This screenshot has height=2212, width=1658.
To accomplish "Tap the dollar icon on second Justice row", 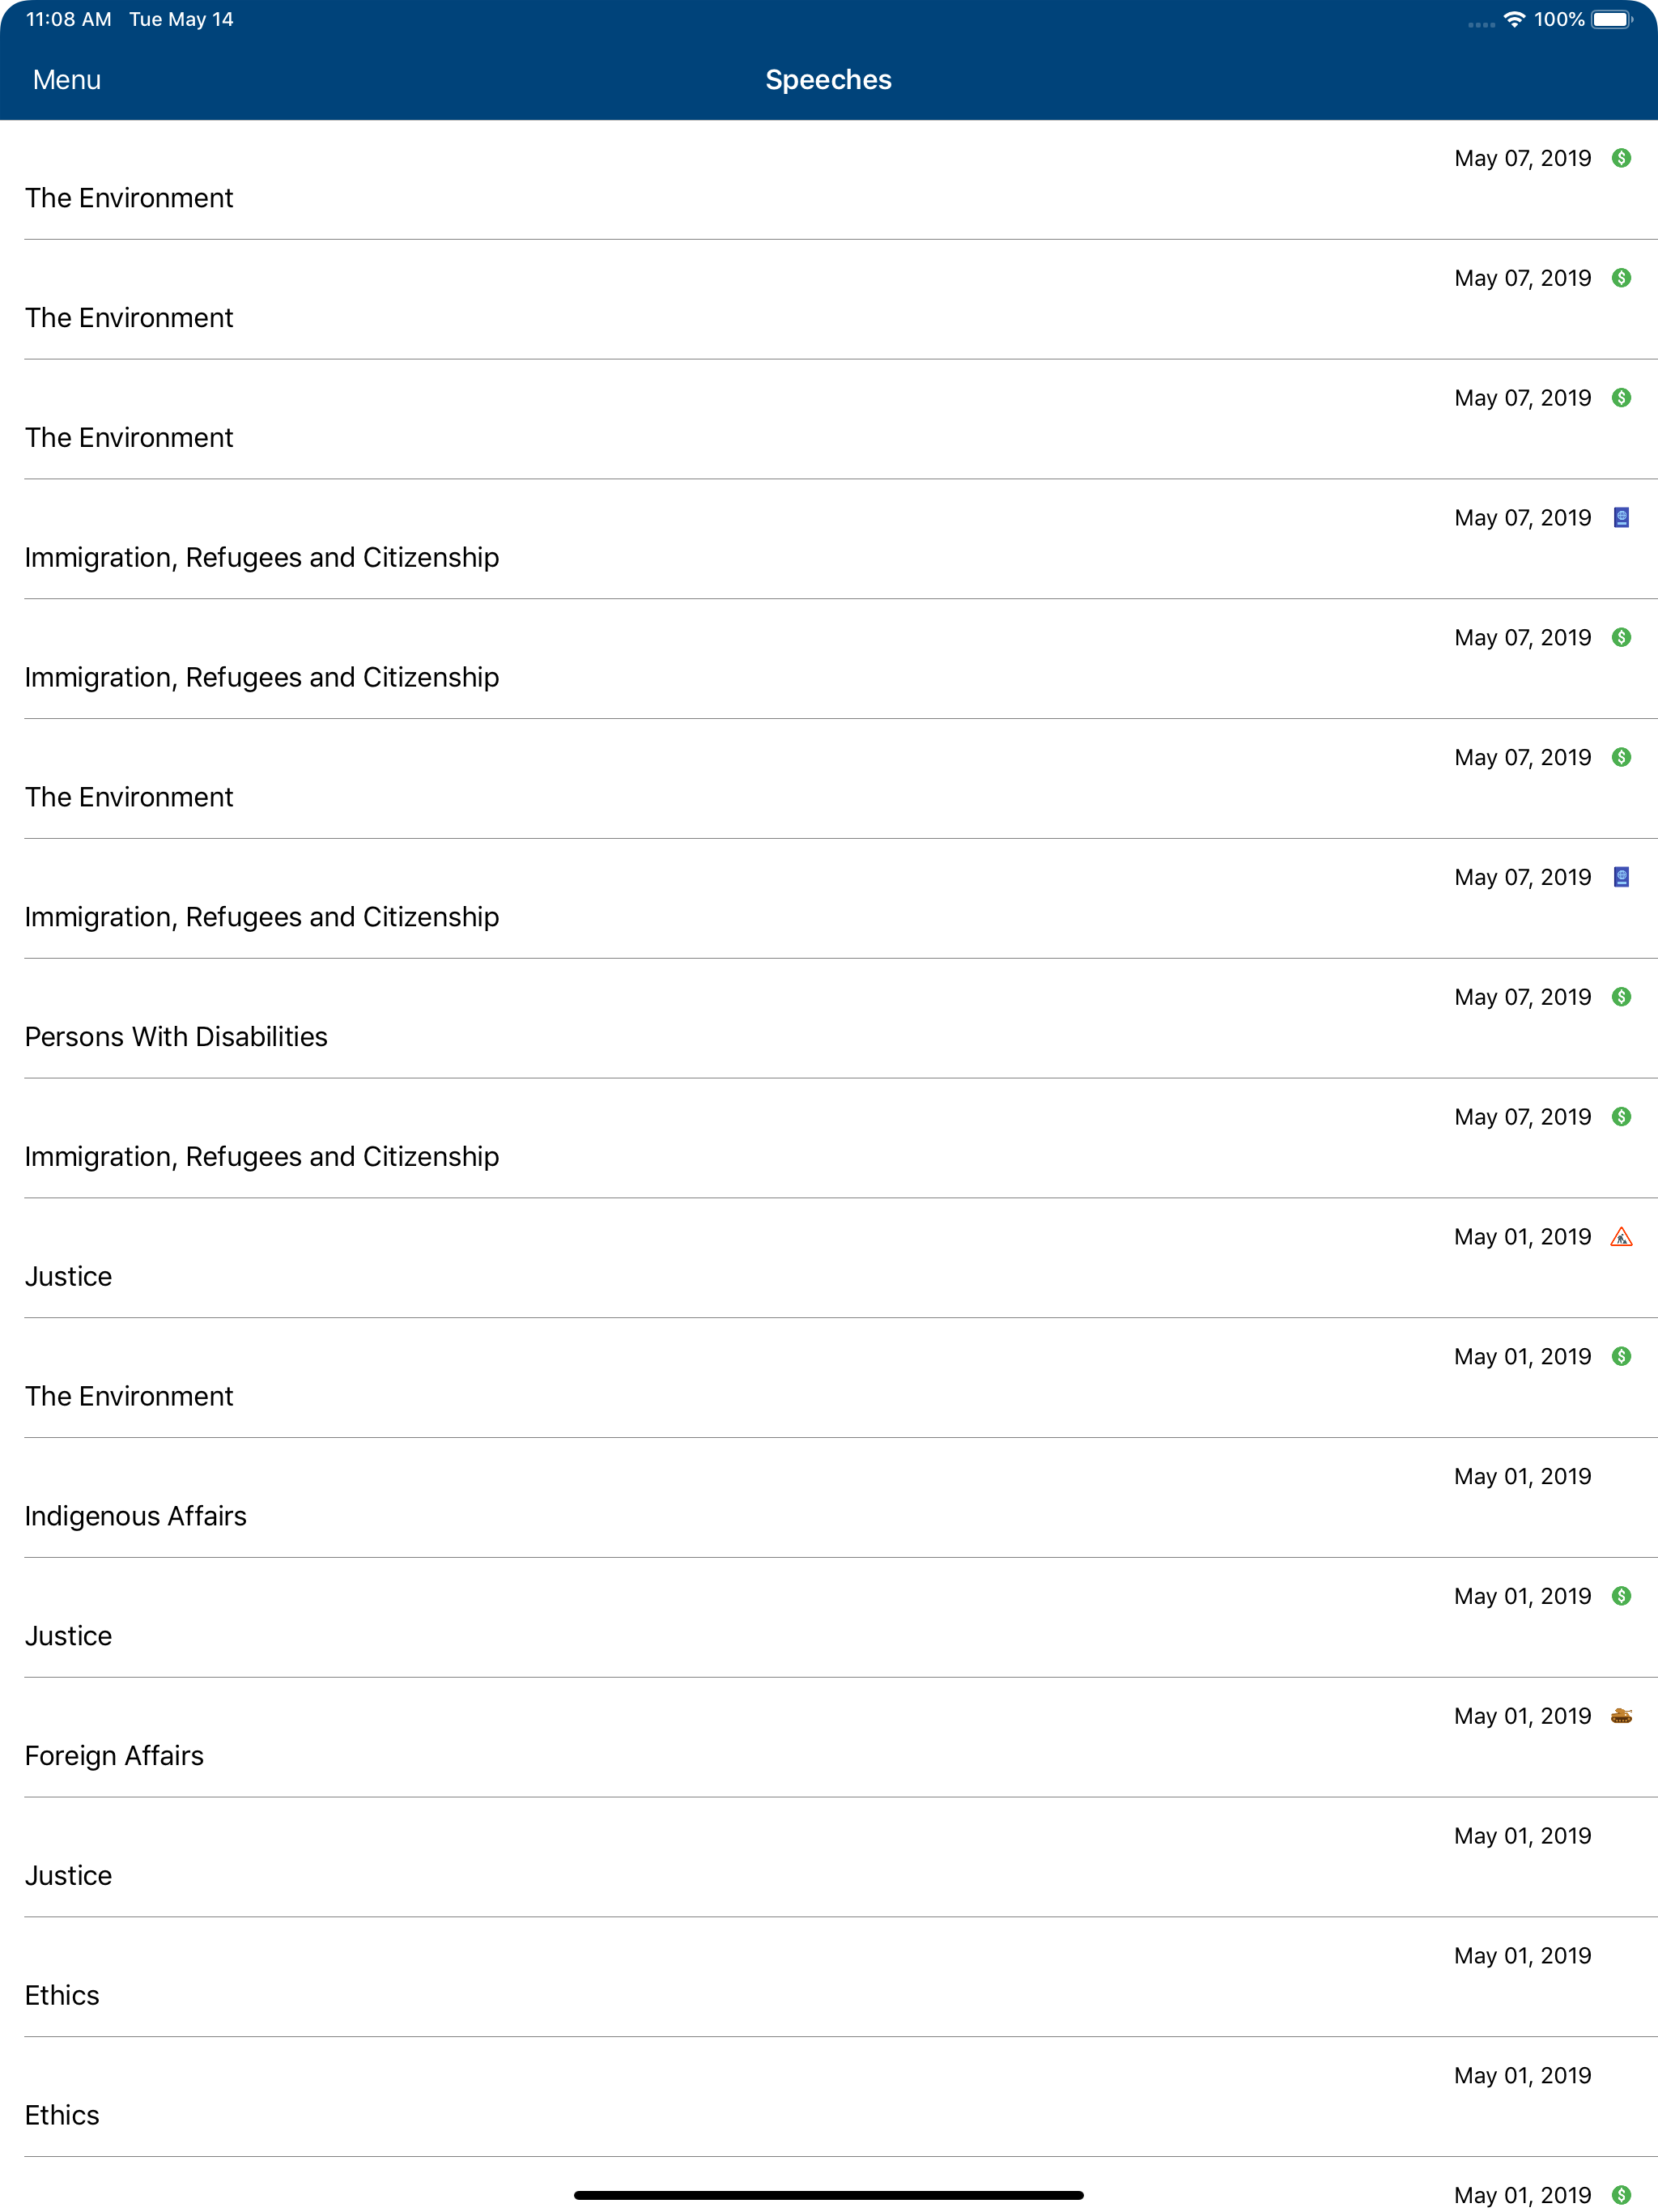I will (x=1621, y=1596).
